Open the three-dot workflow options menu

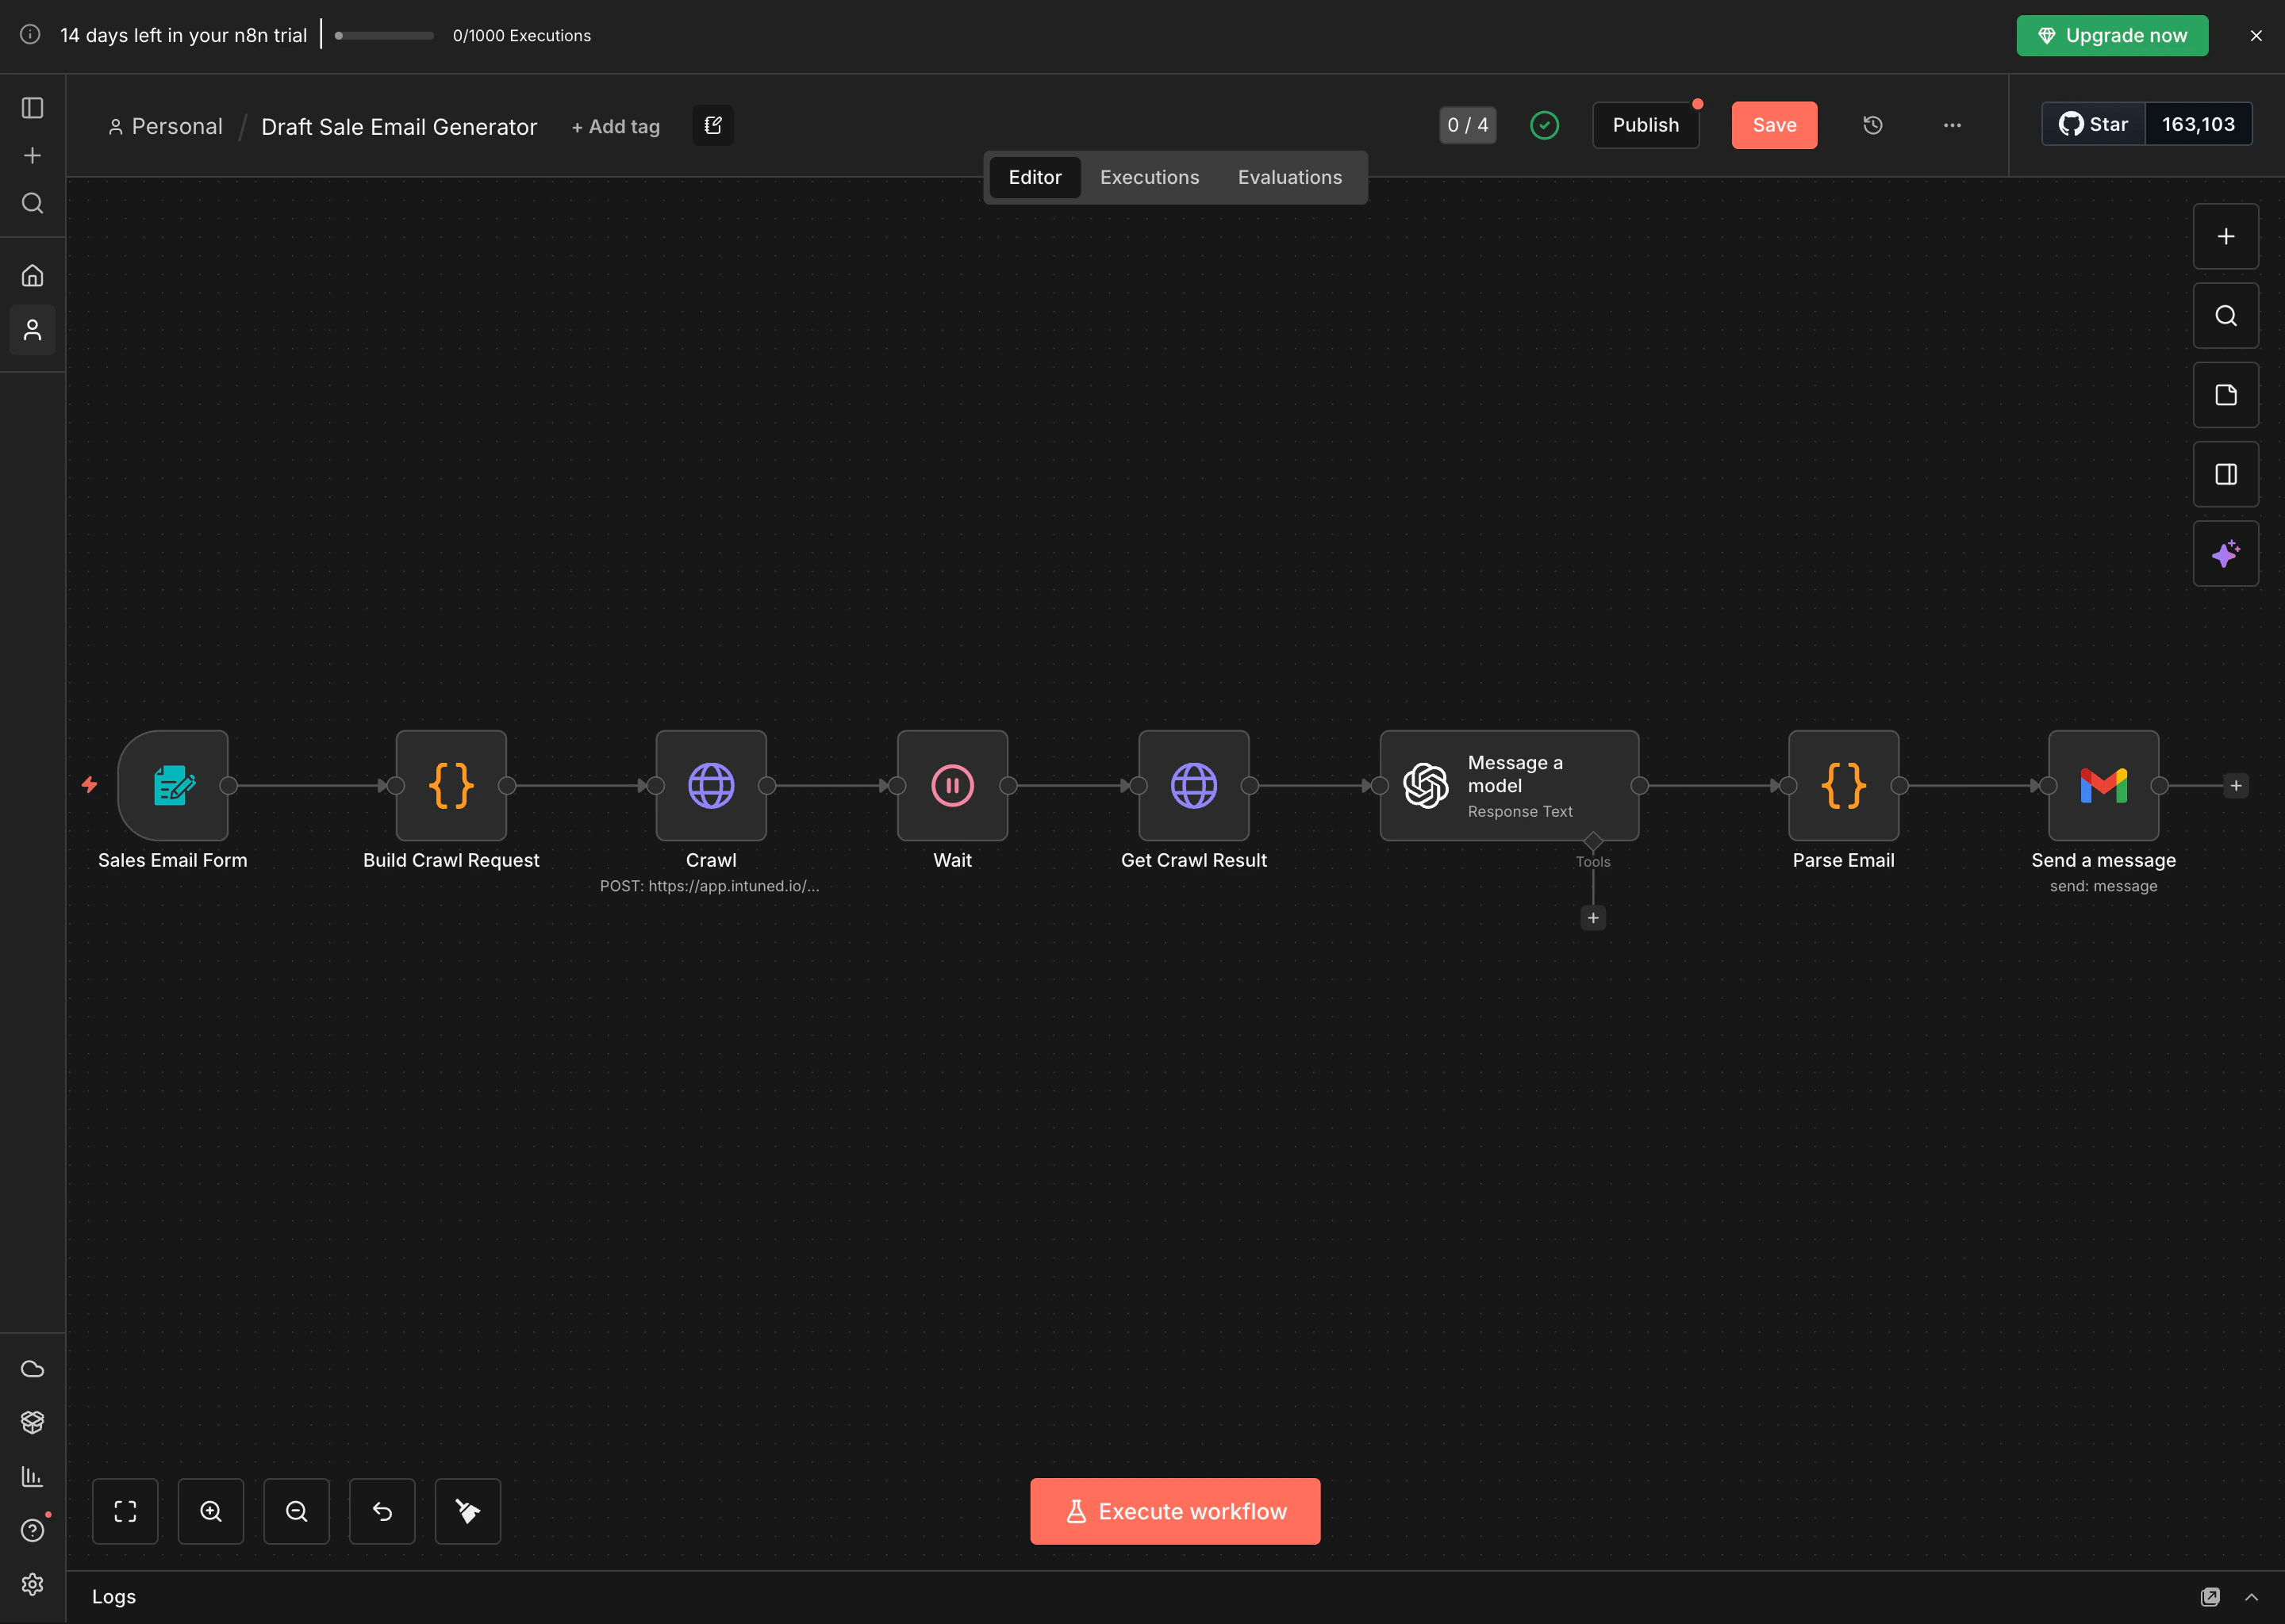tap(1952, 125)
